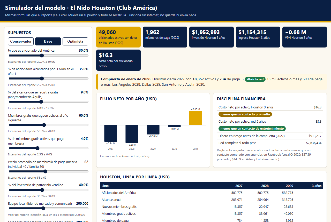The height and width of the screenshot is (222, 331).
Task: Click the 'menos que un contacto promedio' badge
Action: 245,114
